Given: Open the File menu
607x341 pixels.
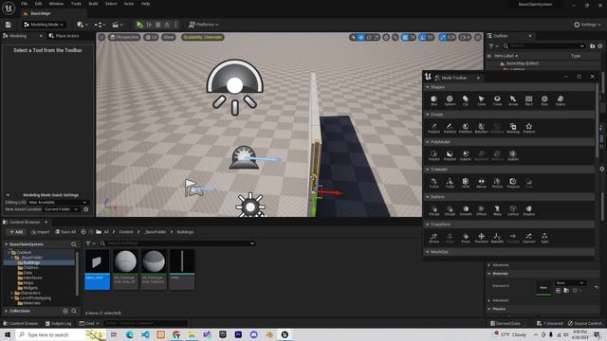Looking at the screenshot, I should pos(24,4).
